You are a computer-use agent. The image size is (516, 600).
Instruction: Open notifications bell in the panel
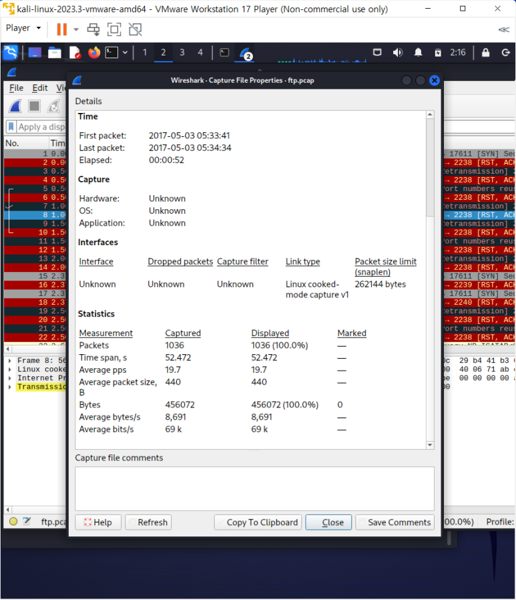tap(418, 52)
